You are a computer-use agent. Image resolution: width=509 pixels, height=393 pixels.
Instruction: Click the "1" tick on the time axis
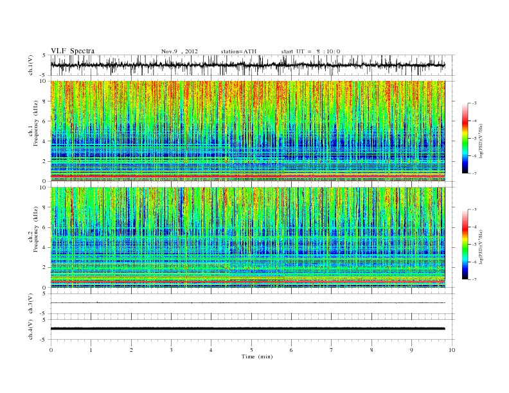(91, 350)
